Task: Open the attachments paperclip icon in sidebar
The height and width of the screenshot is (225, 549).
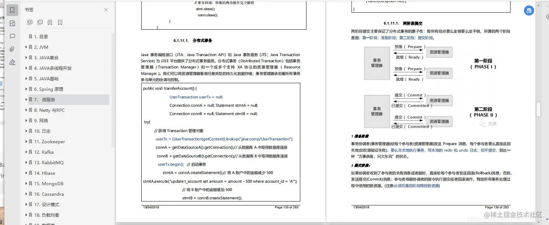Action: pos(12,49)
